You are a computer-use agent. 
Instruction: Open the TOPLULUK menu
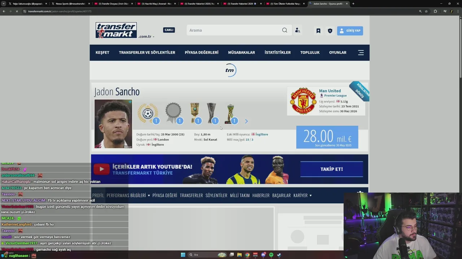coord(310,53)
